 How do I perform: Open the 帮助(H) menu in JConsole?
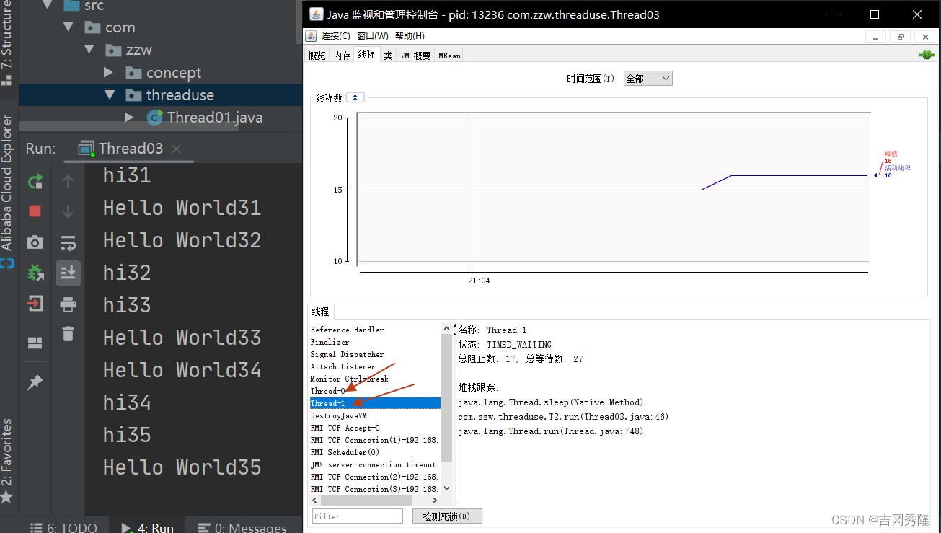(410, 36)
